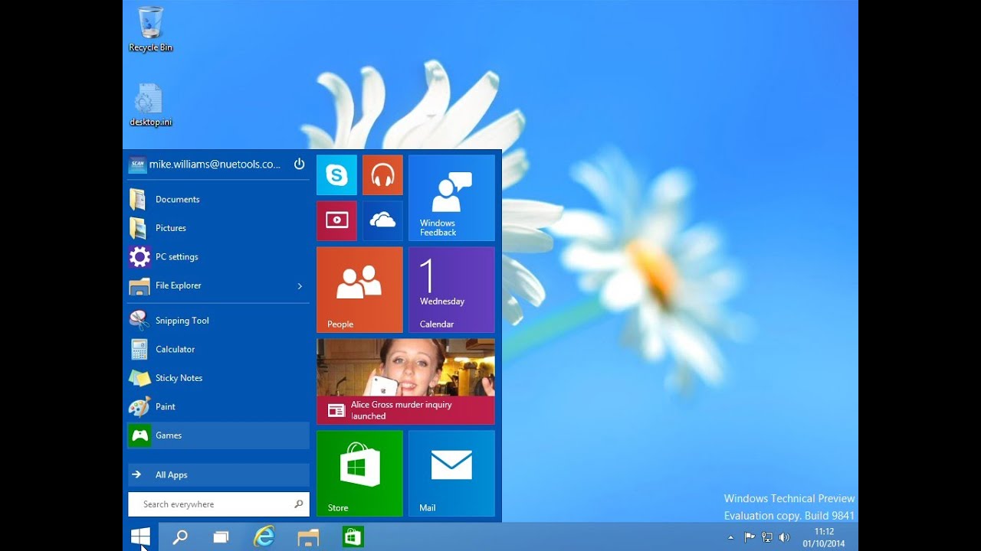The image size is (981, 551).
Task: Click the volume speaker icon
Action: (x=784, y=537)
